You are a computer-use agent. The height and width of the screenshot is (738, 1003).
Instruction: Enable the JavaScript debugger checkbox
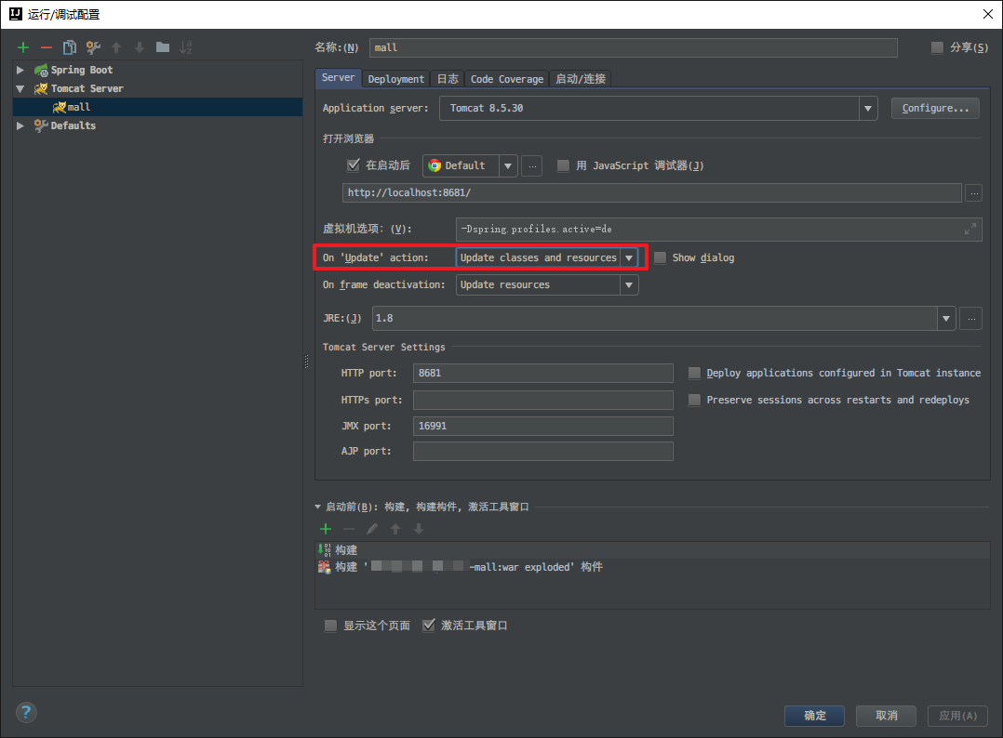coord(563,165)
